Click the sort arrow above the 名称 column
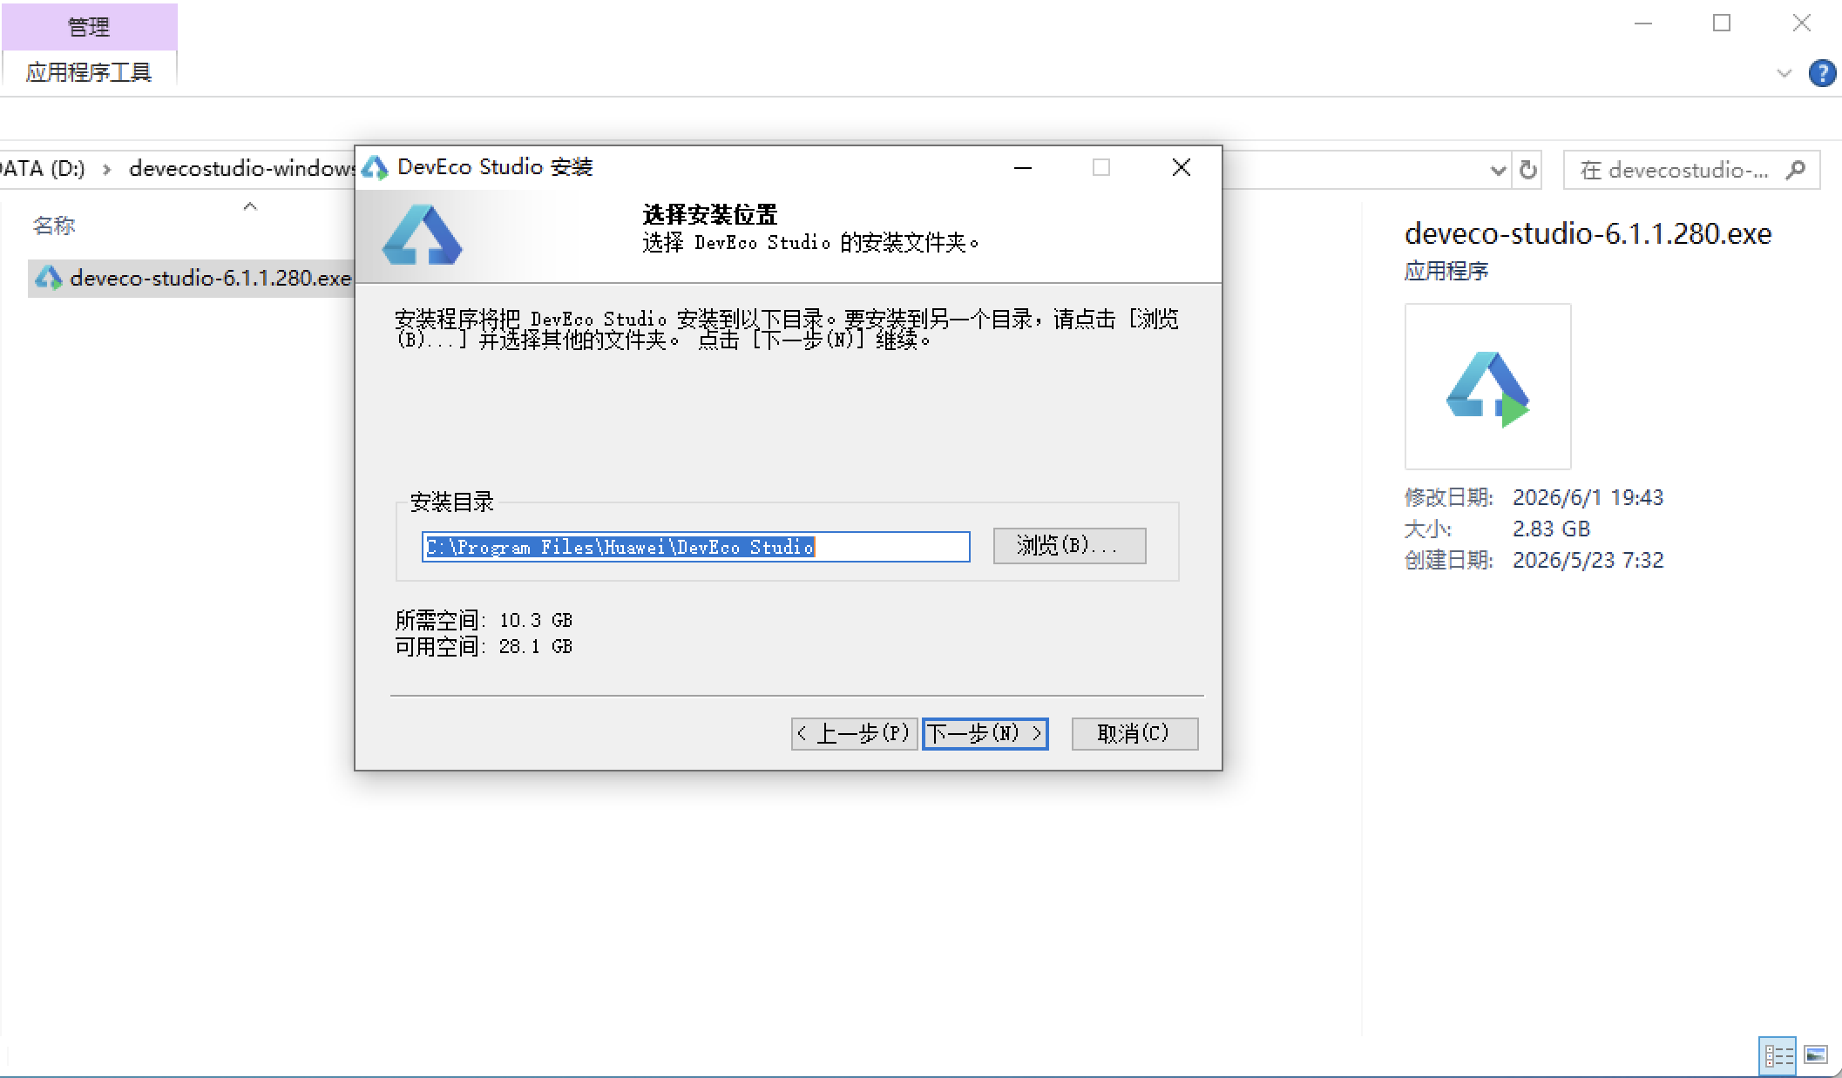This screenshot has width=1842, height=1078. click(250, 206)
